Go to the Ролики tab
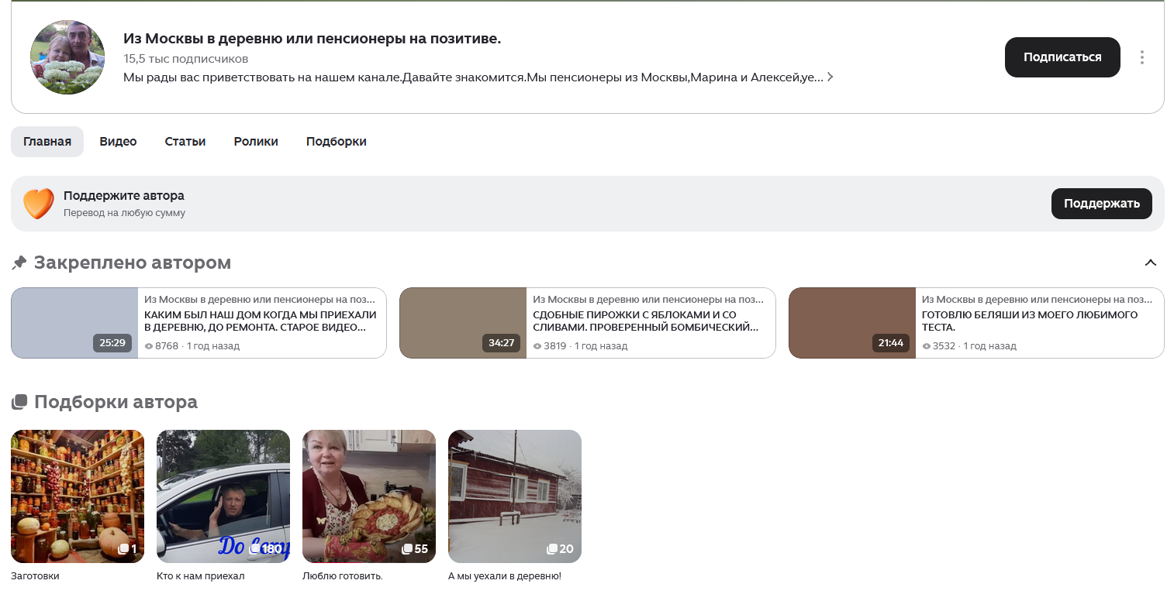Image resolution: width=1174 pixels, height=601 pixels. [256, 142]
